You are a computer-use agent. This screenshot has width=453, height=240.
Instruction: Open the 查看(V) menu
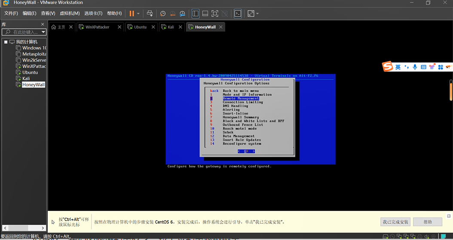coord(48,13)
